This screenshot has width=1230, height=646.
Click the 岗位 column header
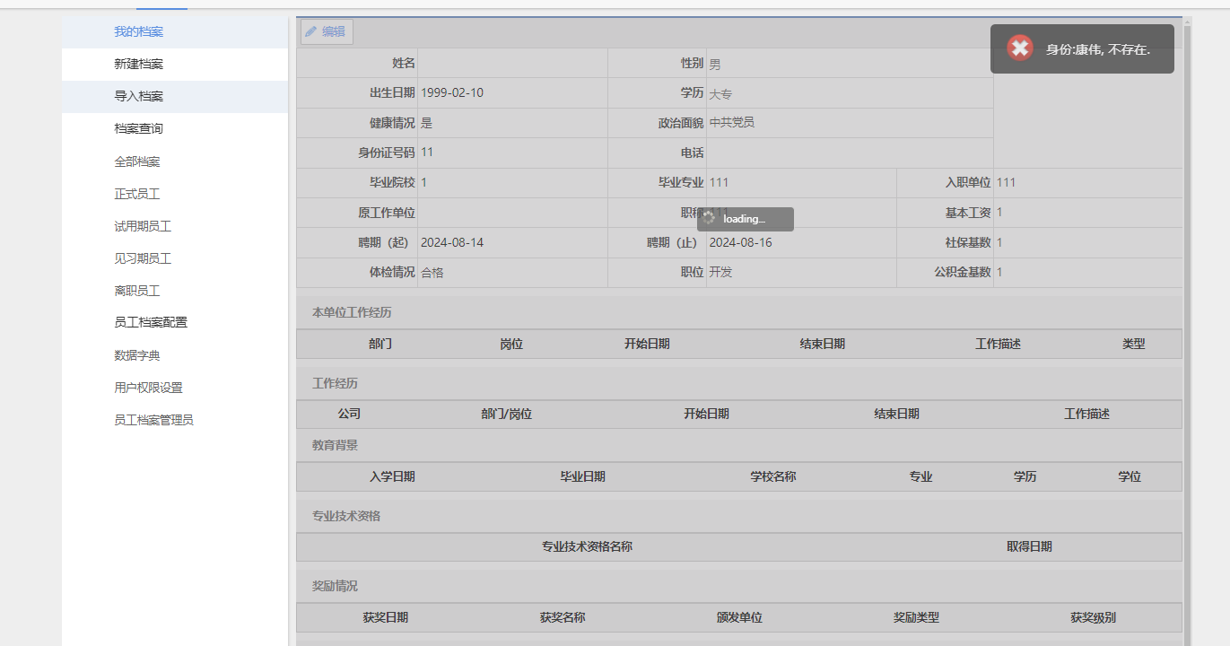(x=511, y=344)
